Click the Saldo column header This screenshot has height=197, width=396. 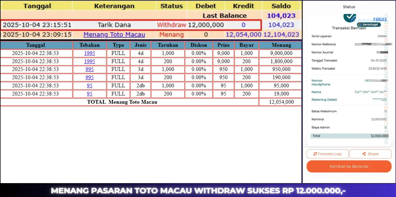[x=281, y=6]
